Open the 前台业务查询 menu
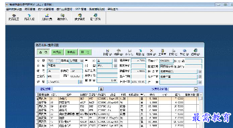 tap(64, 9)
